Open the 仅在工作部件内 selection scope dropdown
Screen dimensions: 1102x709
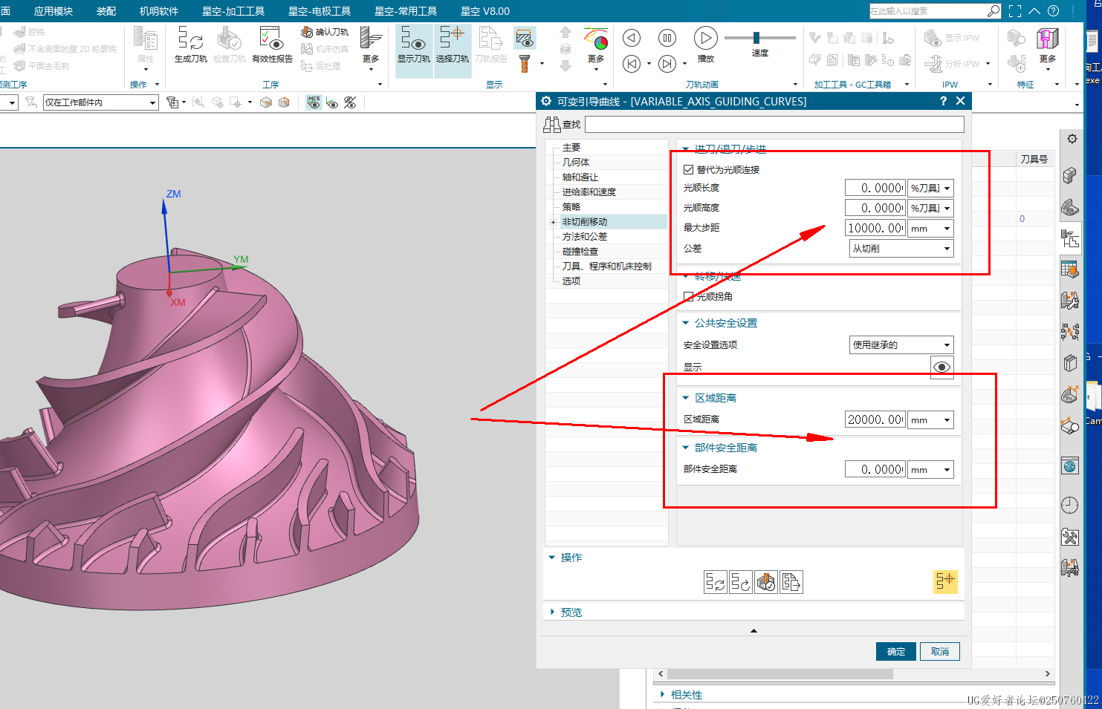coord(101,102)
